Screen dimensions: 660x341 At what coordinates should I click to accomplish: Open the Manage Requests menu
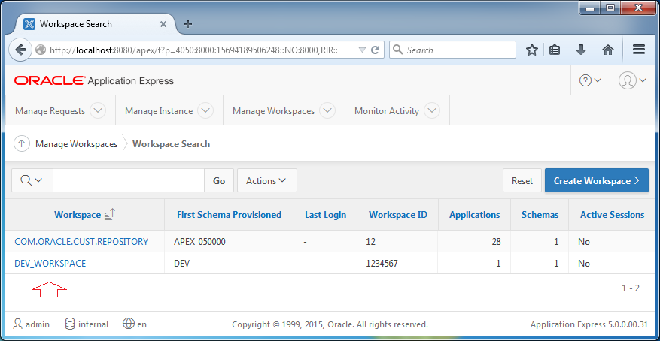(50, 111)
